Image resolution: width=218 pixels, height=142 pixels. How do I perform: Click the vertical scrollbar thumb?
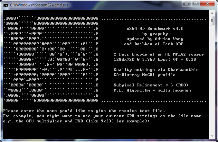(212, 21)
